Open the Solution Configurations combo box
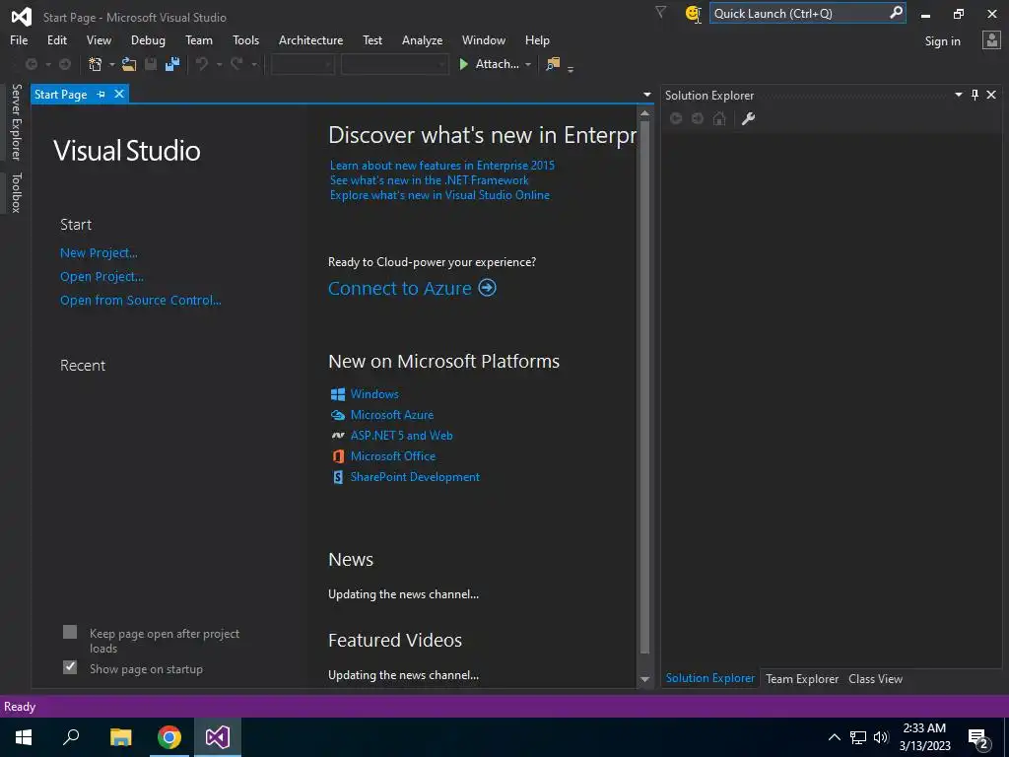 tap(303, 64)
